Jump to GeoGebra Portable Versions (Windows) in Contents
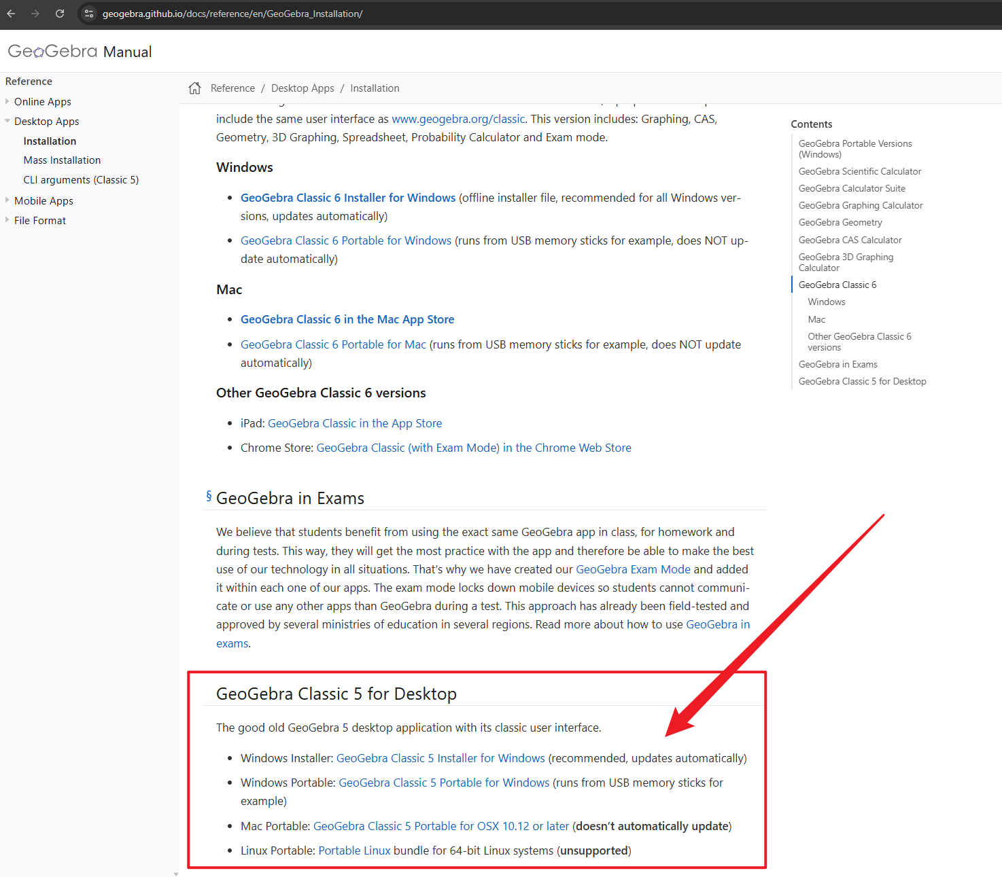Viewport: 1002px width, 877px height. click(x=855, y=149)
